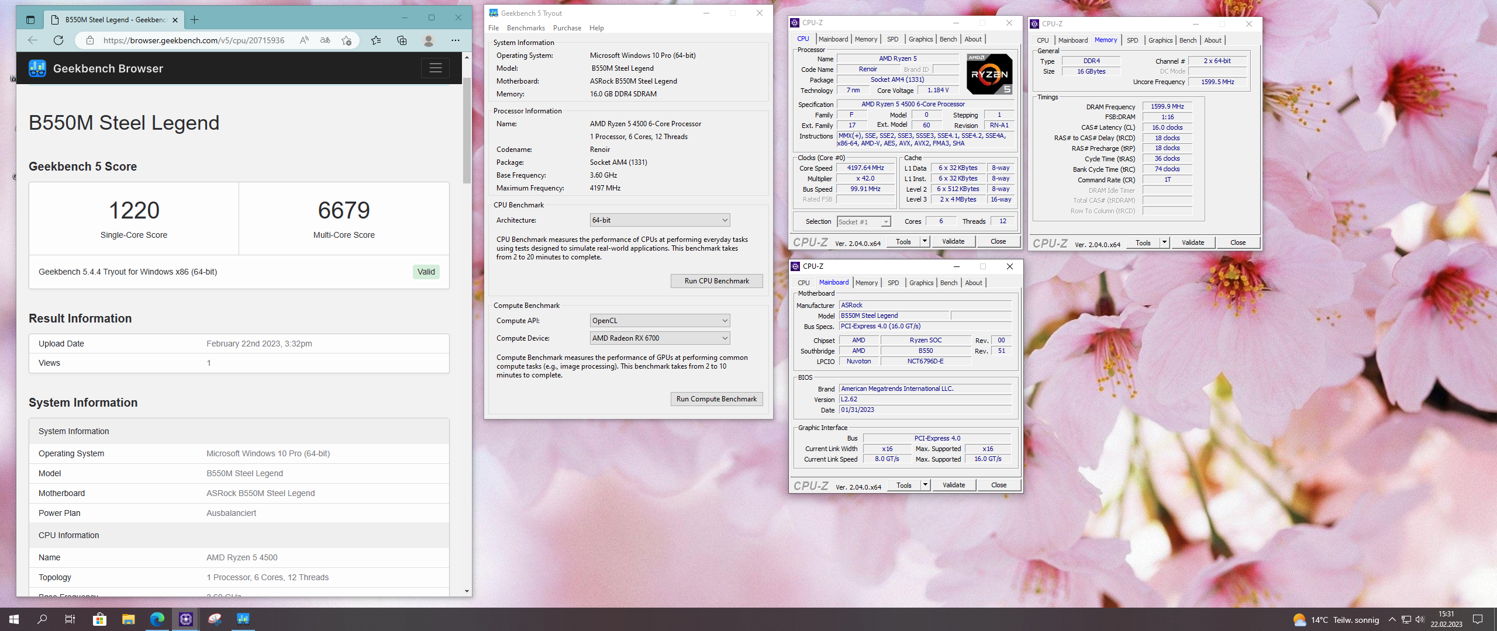Click the 6679 Multi-Core Score value
This screenshot has height=631, width=1497.
tap(344, 210)
